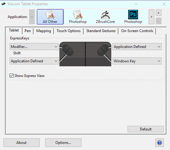170x150 pixels.
Task: Open the Touch Options tab
Action: [x=69, y=31]
